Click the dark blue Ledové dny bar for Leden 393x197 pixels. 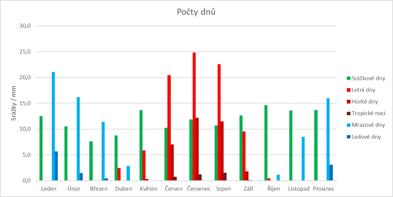[56, 166]
